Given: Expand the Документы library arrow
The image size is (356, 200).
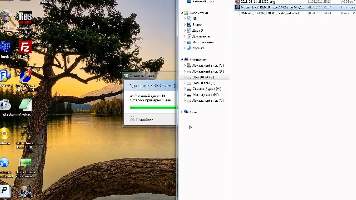Looking at the screenshot, I should point(185,36).
